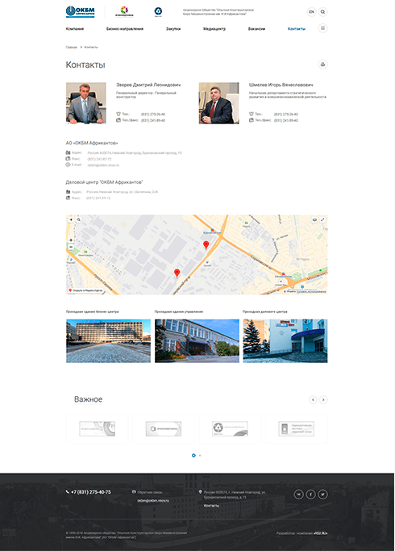Click the map search magnifier icon

(x=79, y=219)
